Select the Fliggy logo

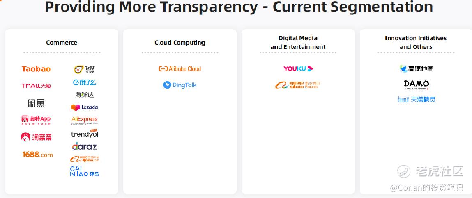[85, 69]
